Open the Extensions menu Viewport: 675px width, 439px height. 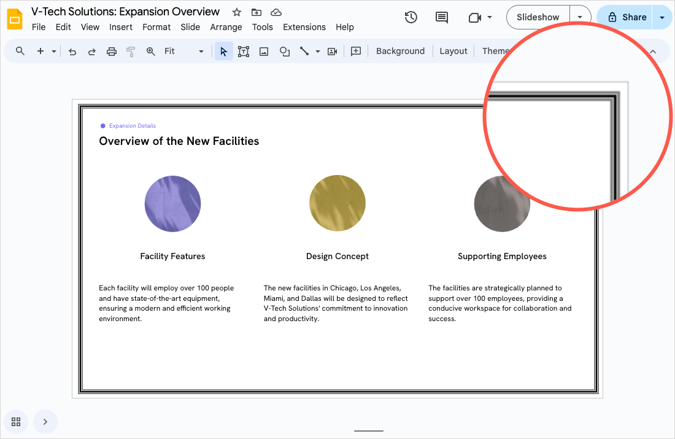[304, 27]
